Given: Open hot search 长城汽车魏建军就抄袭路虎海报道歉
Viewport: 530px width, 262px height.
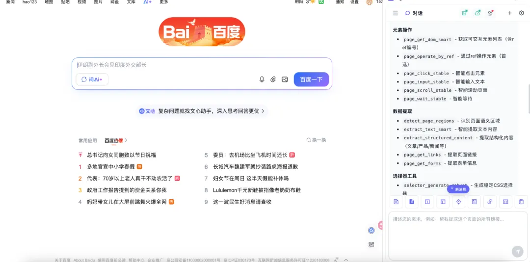Looking at the screenshot, I should tap(256, 167).
